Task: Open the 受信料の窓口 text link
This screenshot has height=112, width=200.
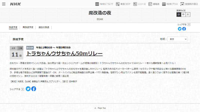Action: [191, 4]
